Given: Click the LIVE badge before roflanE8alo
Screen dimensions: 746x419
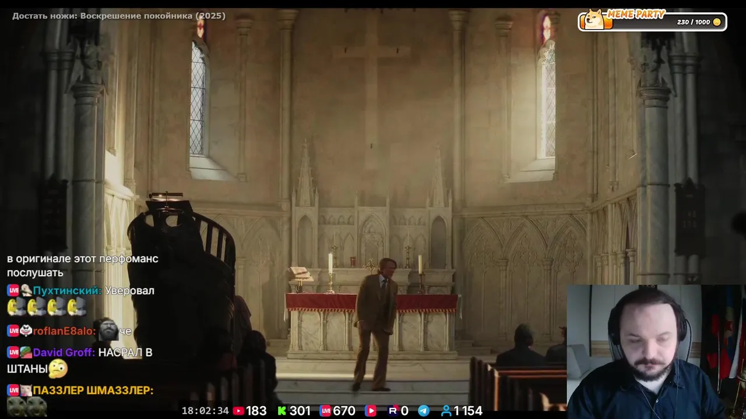Looking at the screenshot, I should click(x=13, y=331).
